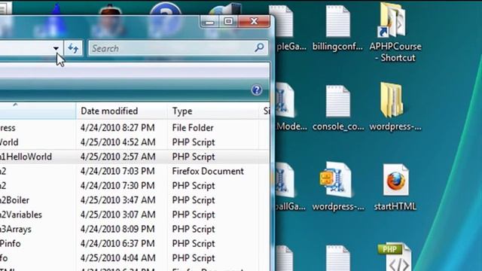
Task: Select the a2Variables file row
Action: [x=134, y=215]
